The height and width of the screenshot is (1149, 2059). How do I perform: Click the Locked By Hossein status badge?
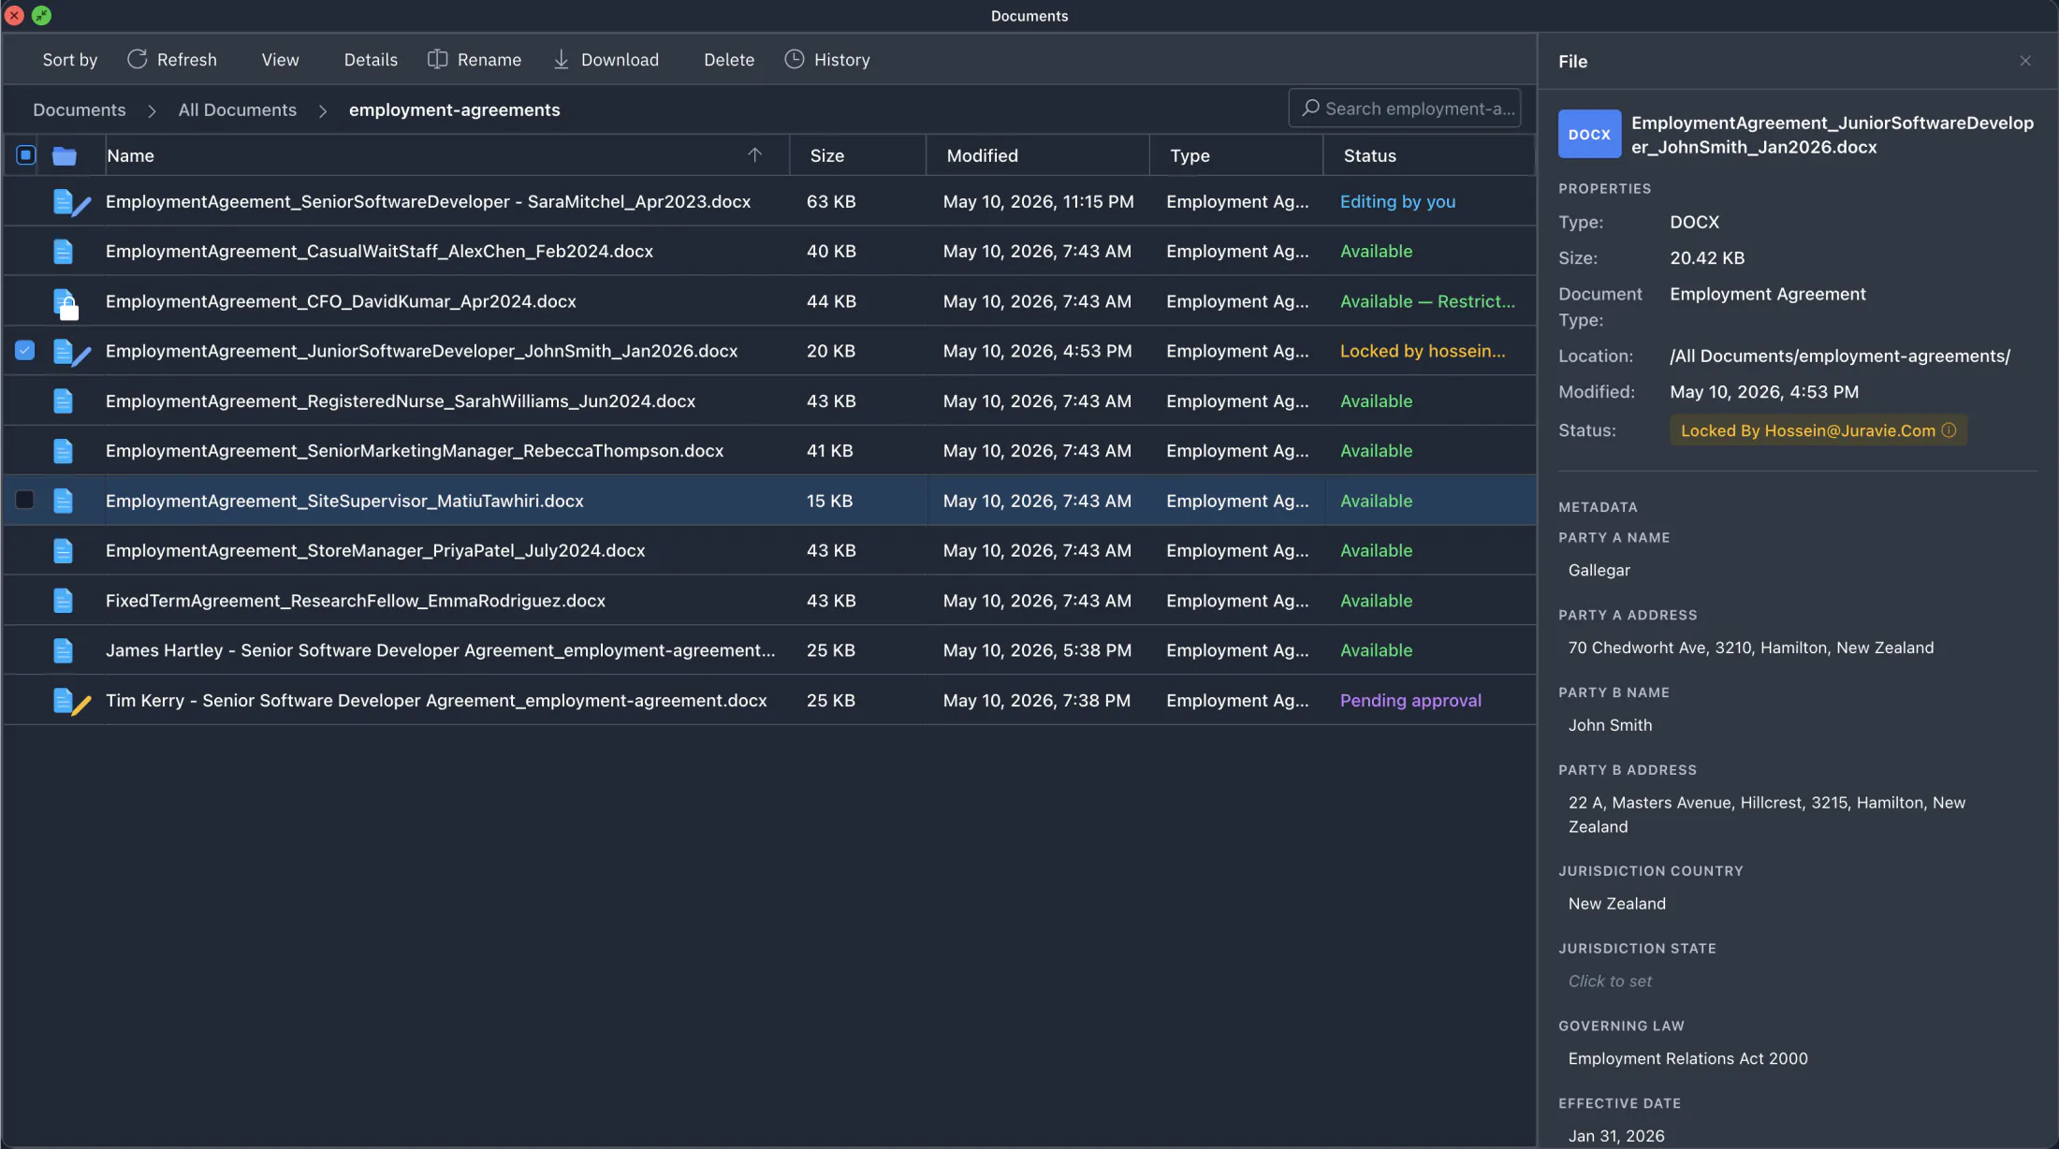[1818, 430]
